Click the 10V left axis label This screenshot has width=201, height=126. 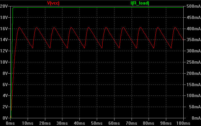4,62
